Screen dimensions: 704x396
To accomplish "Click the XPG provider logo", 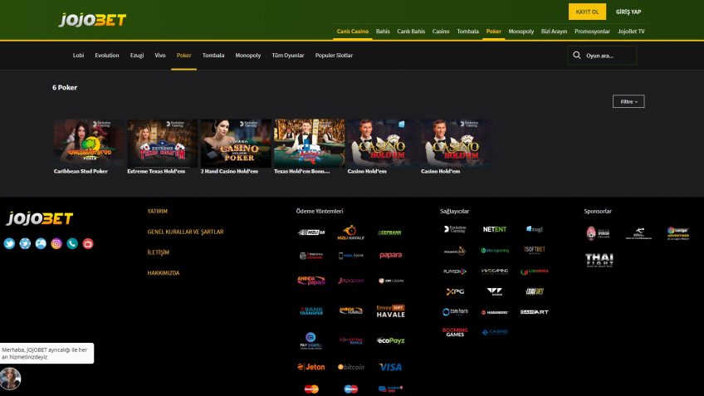I will pos(455,291).
